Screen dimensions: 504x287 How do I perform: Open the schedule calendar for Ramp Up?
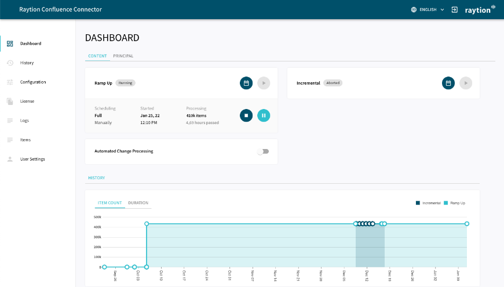[x=246, y=83]
